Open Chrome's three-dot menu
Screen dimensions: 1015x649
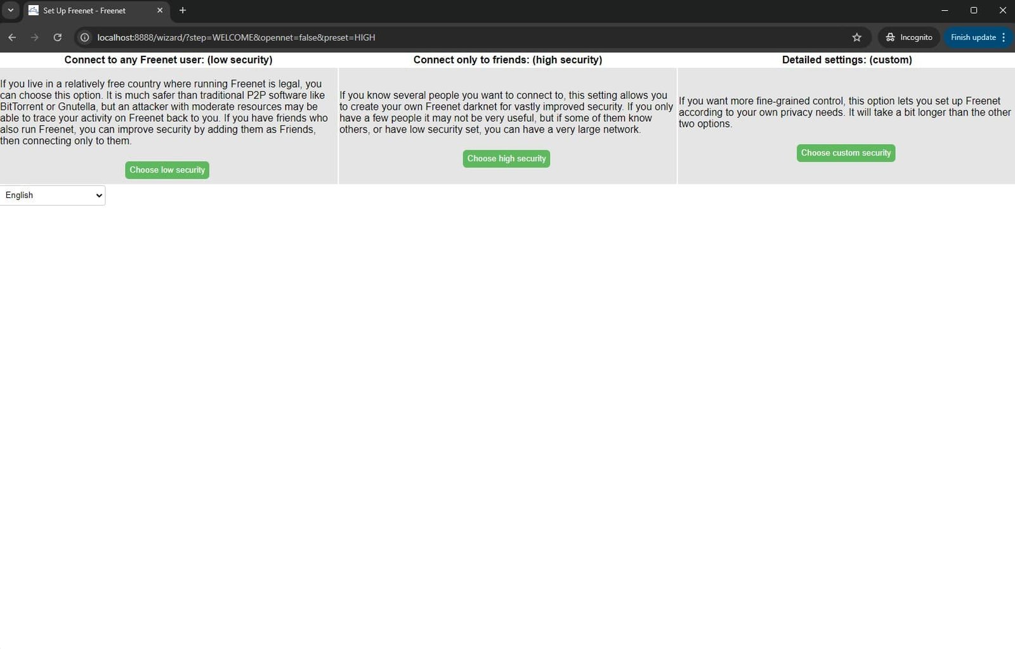point(1004,37)
